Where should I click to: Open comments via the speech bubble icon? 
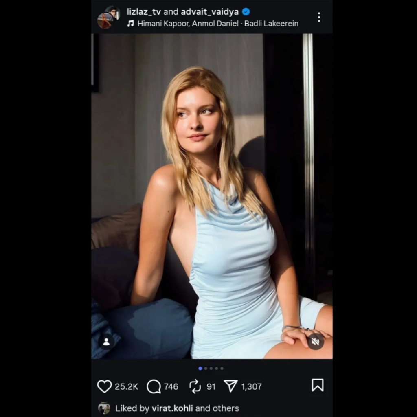click(154, 386)
